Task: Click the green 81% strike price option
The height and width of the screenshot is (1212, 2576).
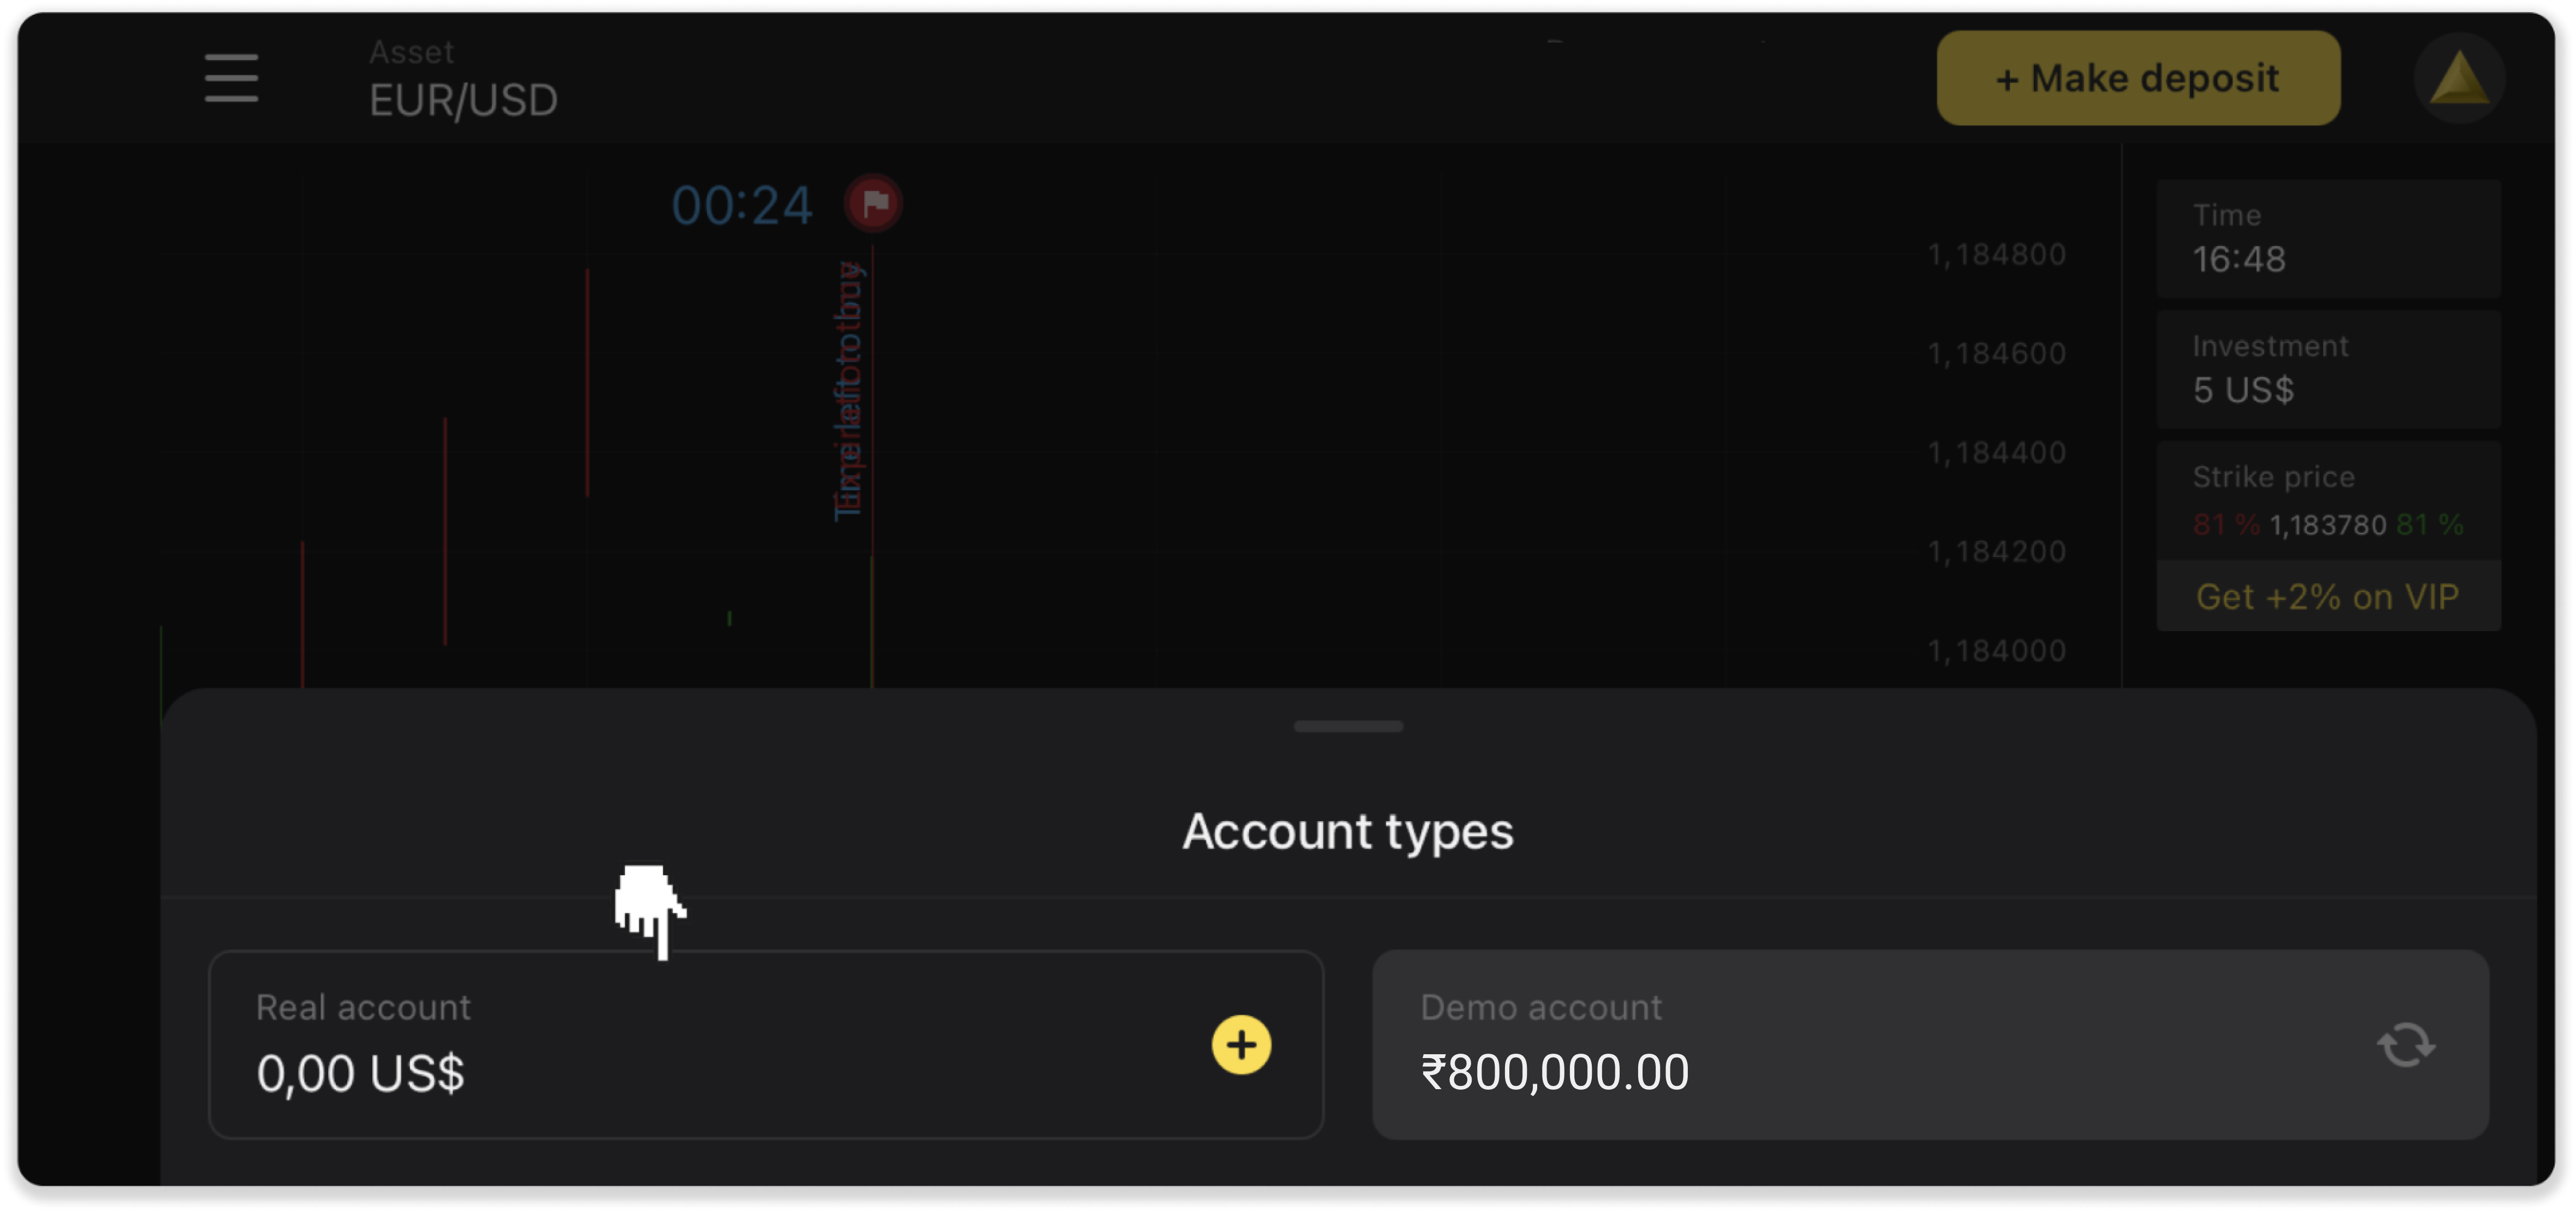Action: pos(2429,524)
